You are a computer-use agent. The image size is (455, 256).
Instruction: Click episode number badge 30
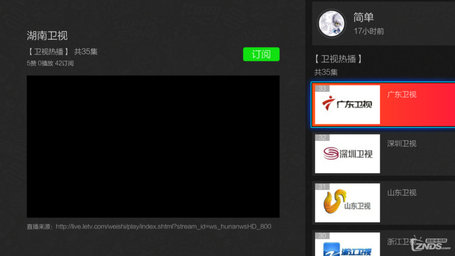click(322, 236)
